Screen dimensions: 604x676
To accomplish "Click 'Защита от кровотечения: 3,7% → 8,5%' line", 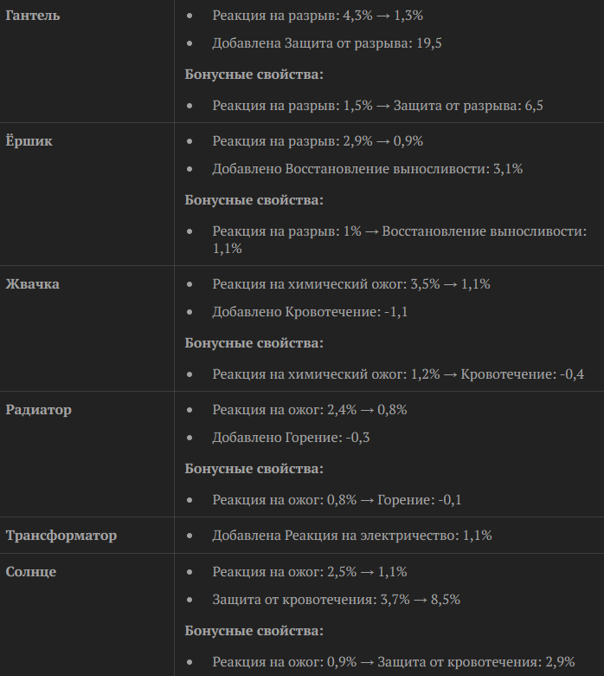I will pos(336,600).
